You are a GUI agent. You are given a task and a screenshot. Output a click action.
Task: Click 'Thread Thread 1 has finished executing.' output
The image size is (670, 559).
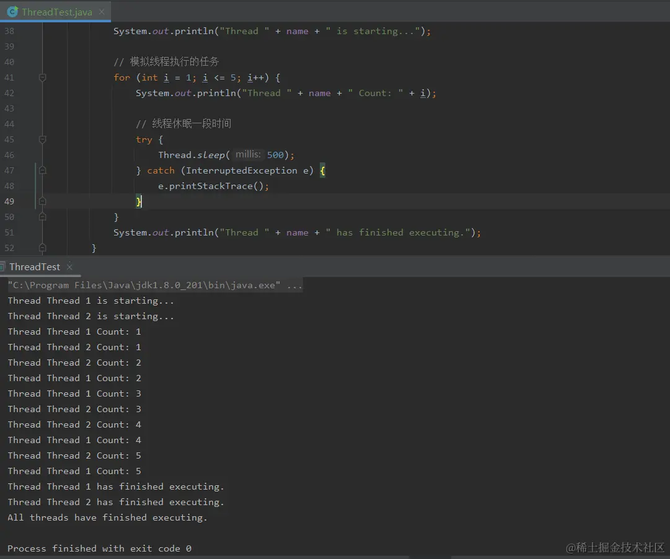point(116,486)
